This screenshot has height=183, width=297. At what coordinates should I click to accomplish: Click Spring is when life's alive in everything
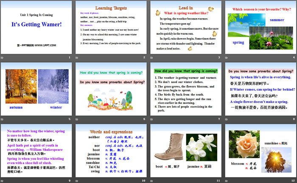click(x=261, y=77)
